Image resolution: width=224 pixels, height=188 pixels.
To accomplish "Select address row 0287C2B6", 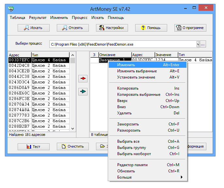I will [39, 121].
